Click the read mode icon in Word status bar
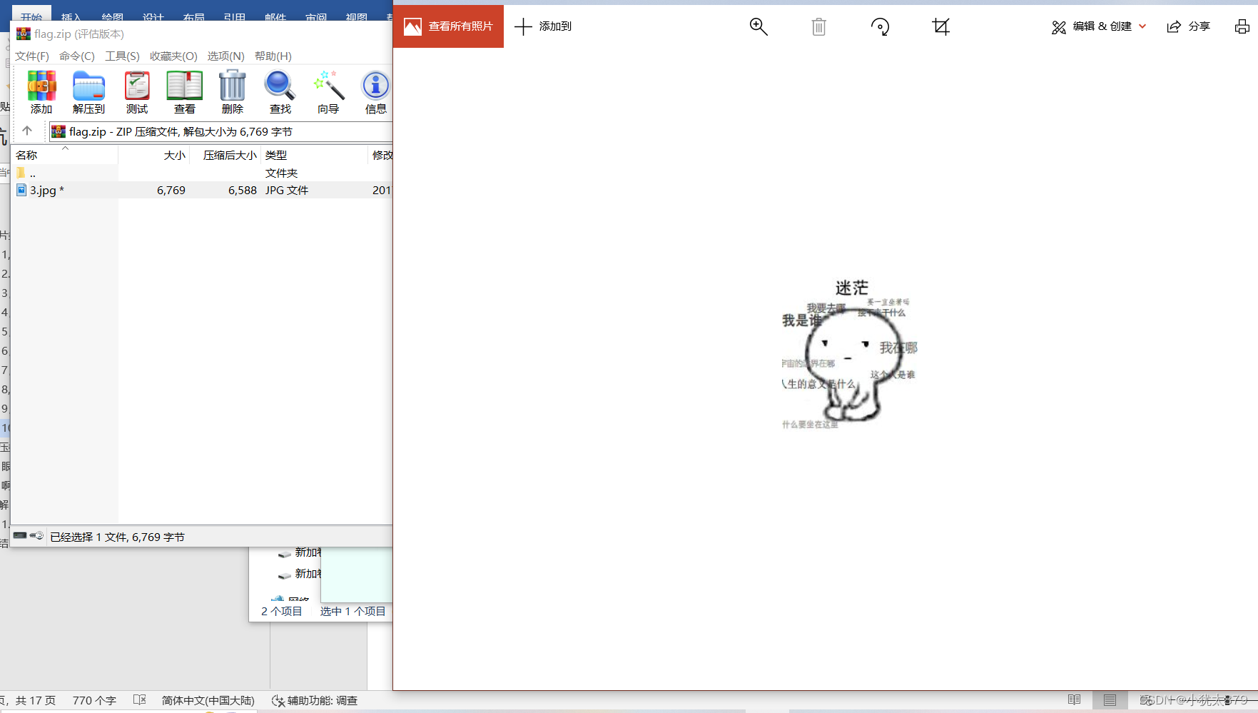Viewport: 1258px width, 713px height. pos(1074,700)
